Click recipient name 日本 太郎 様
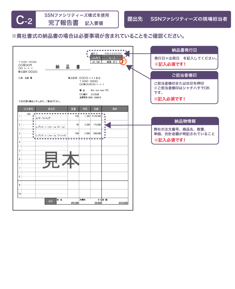Viewport: 235px width, 289px height. [x=25, y=78]
